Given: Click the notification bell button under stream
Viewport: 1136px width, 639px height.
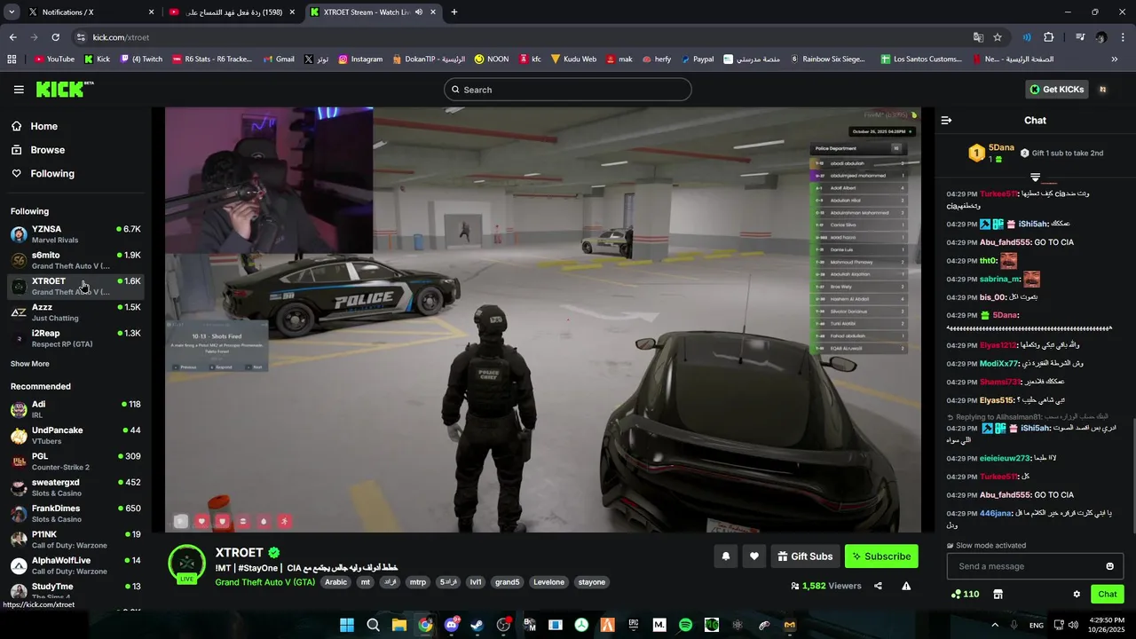Looking at the screenshot, I should pos(726,556).
